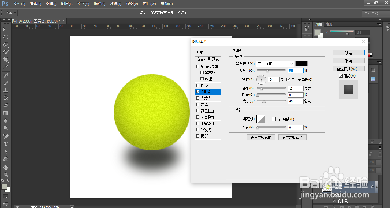Screen dimensions: 390x208
Task: Toggle the 预览 preview checkbox
Action: 341,76
